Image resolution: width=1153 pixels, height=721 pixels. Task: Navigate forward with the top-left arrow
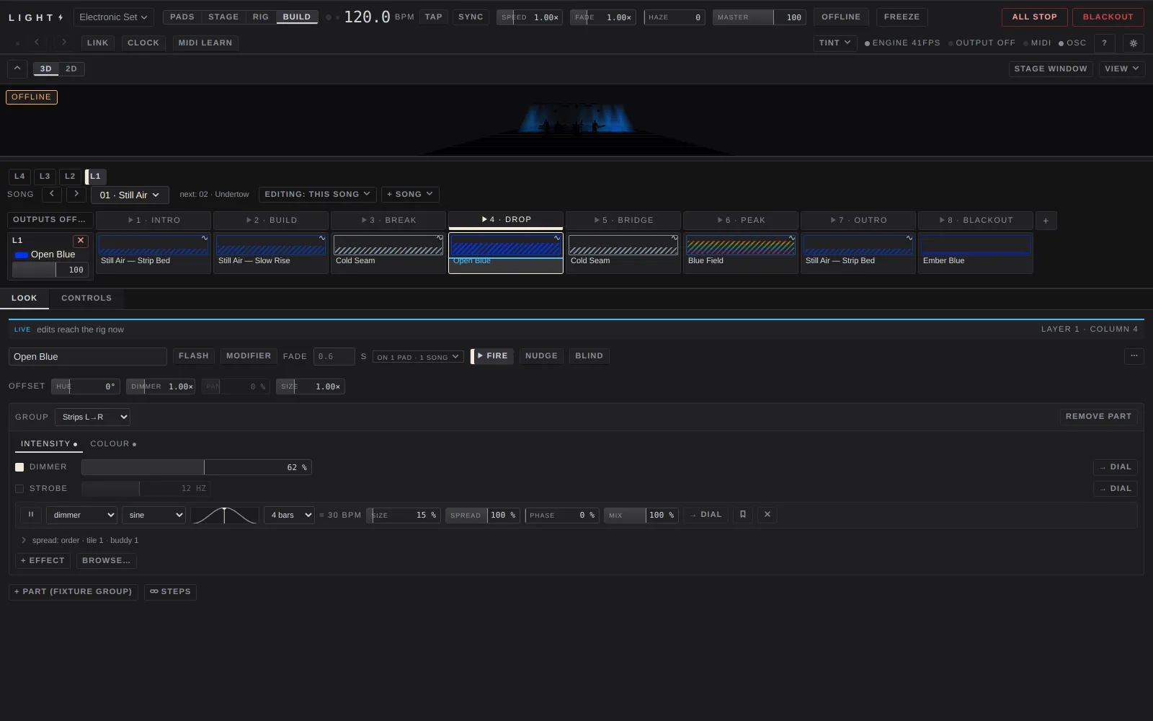pos(64,43)
